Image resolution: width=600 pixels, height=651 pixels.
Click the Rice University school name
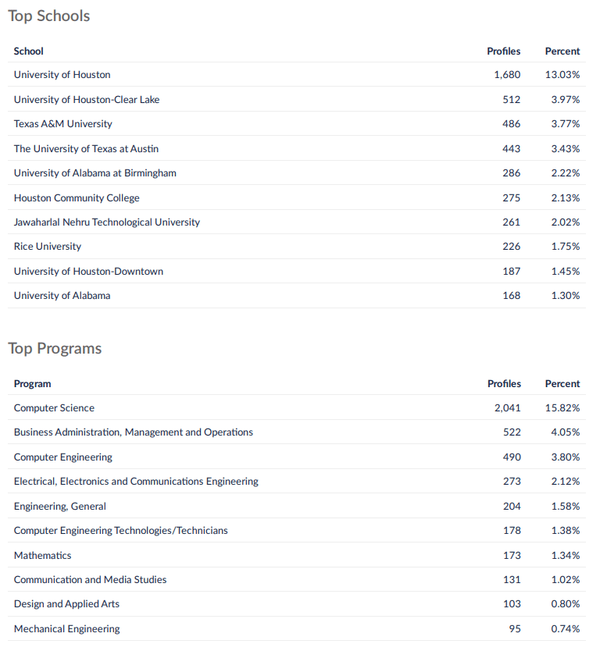pos(47,247)
